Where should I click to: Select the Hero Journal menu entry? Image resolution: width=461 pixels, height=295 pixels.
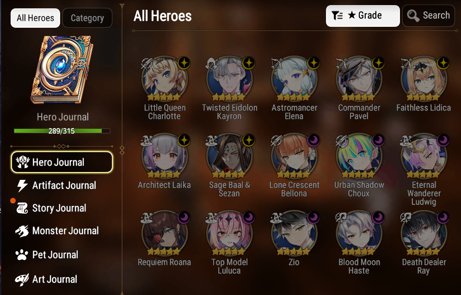coord(62,162)
